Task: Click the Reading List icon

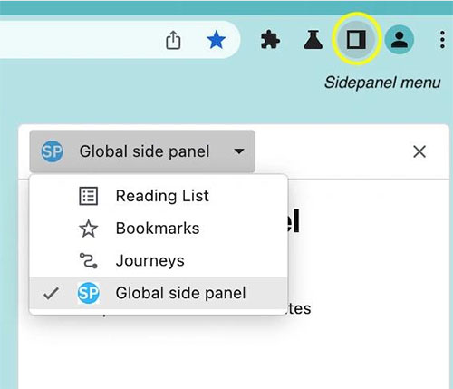Action: pos(88,196)
